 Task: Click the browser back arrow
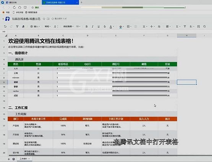click(x=3, y=7)
